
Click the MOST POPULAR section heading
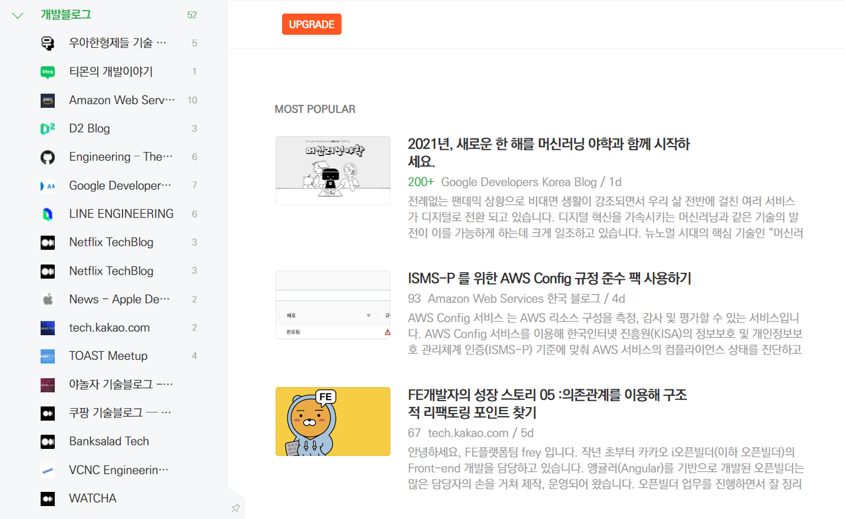315,109
